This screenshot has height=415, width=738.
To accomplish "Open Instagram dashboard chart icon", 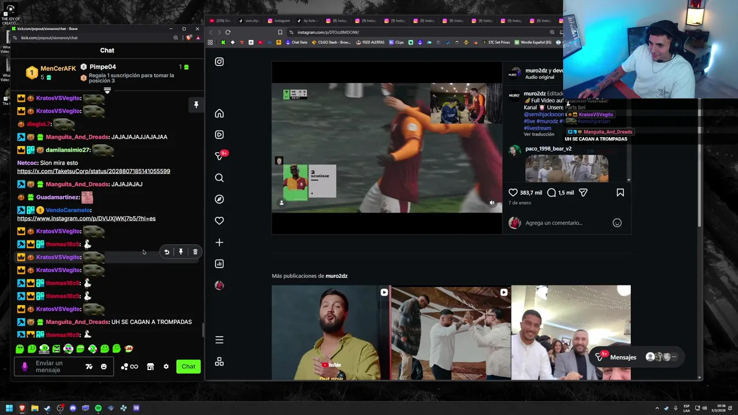I will click(219, 263).
